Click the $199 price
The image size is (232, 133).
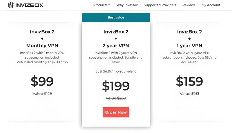pos(116,86)
